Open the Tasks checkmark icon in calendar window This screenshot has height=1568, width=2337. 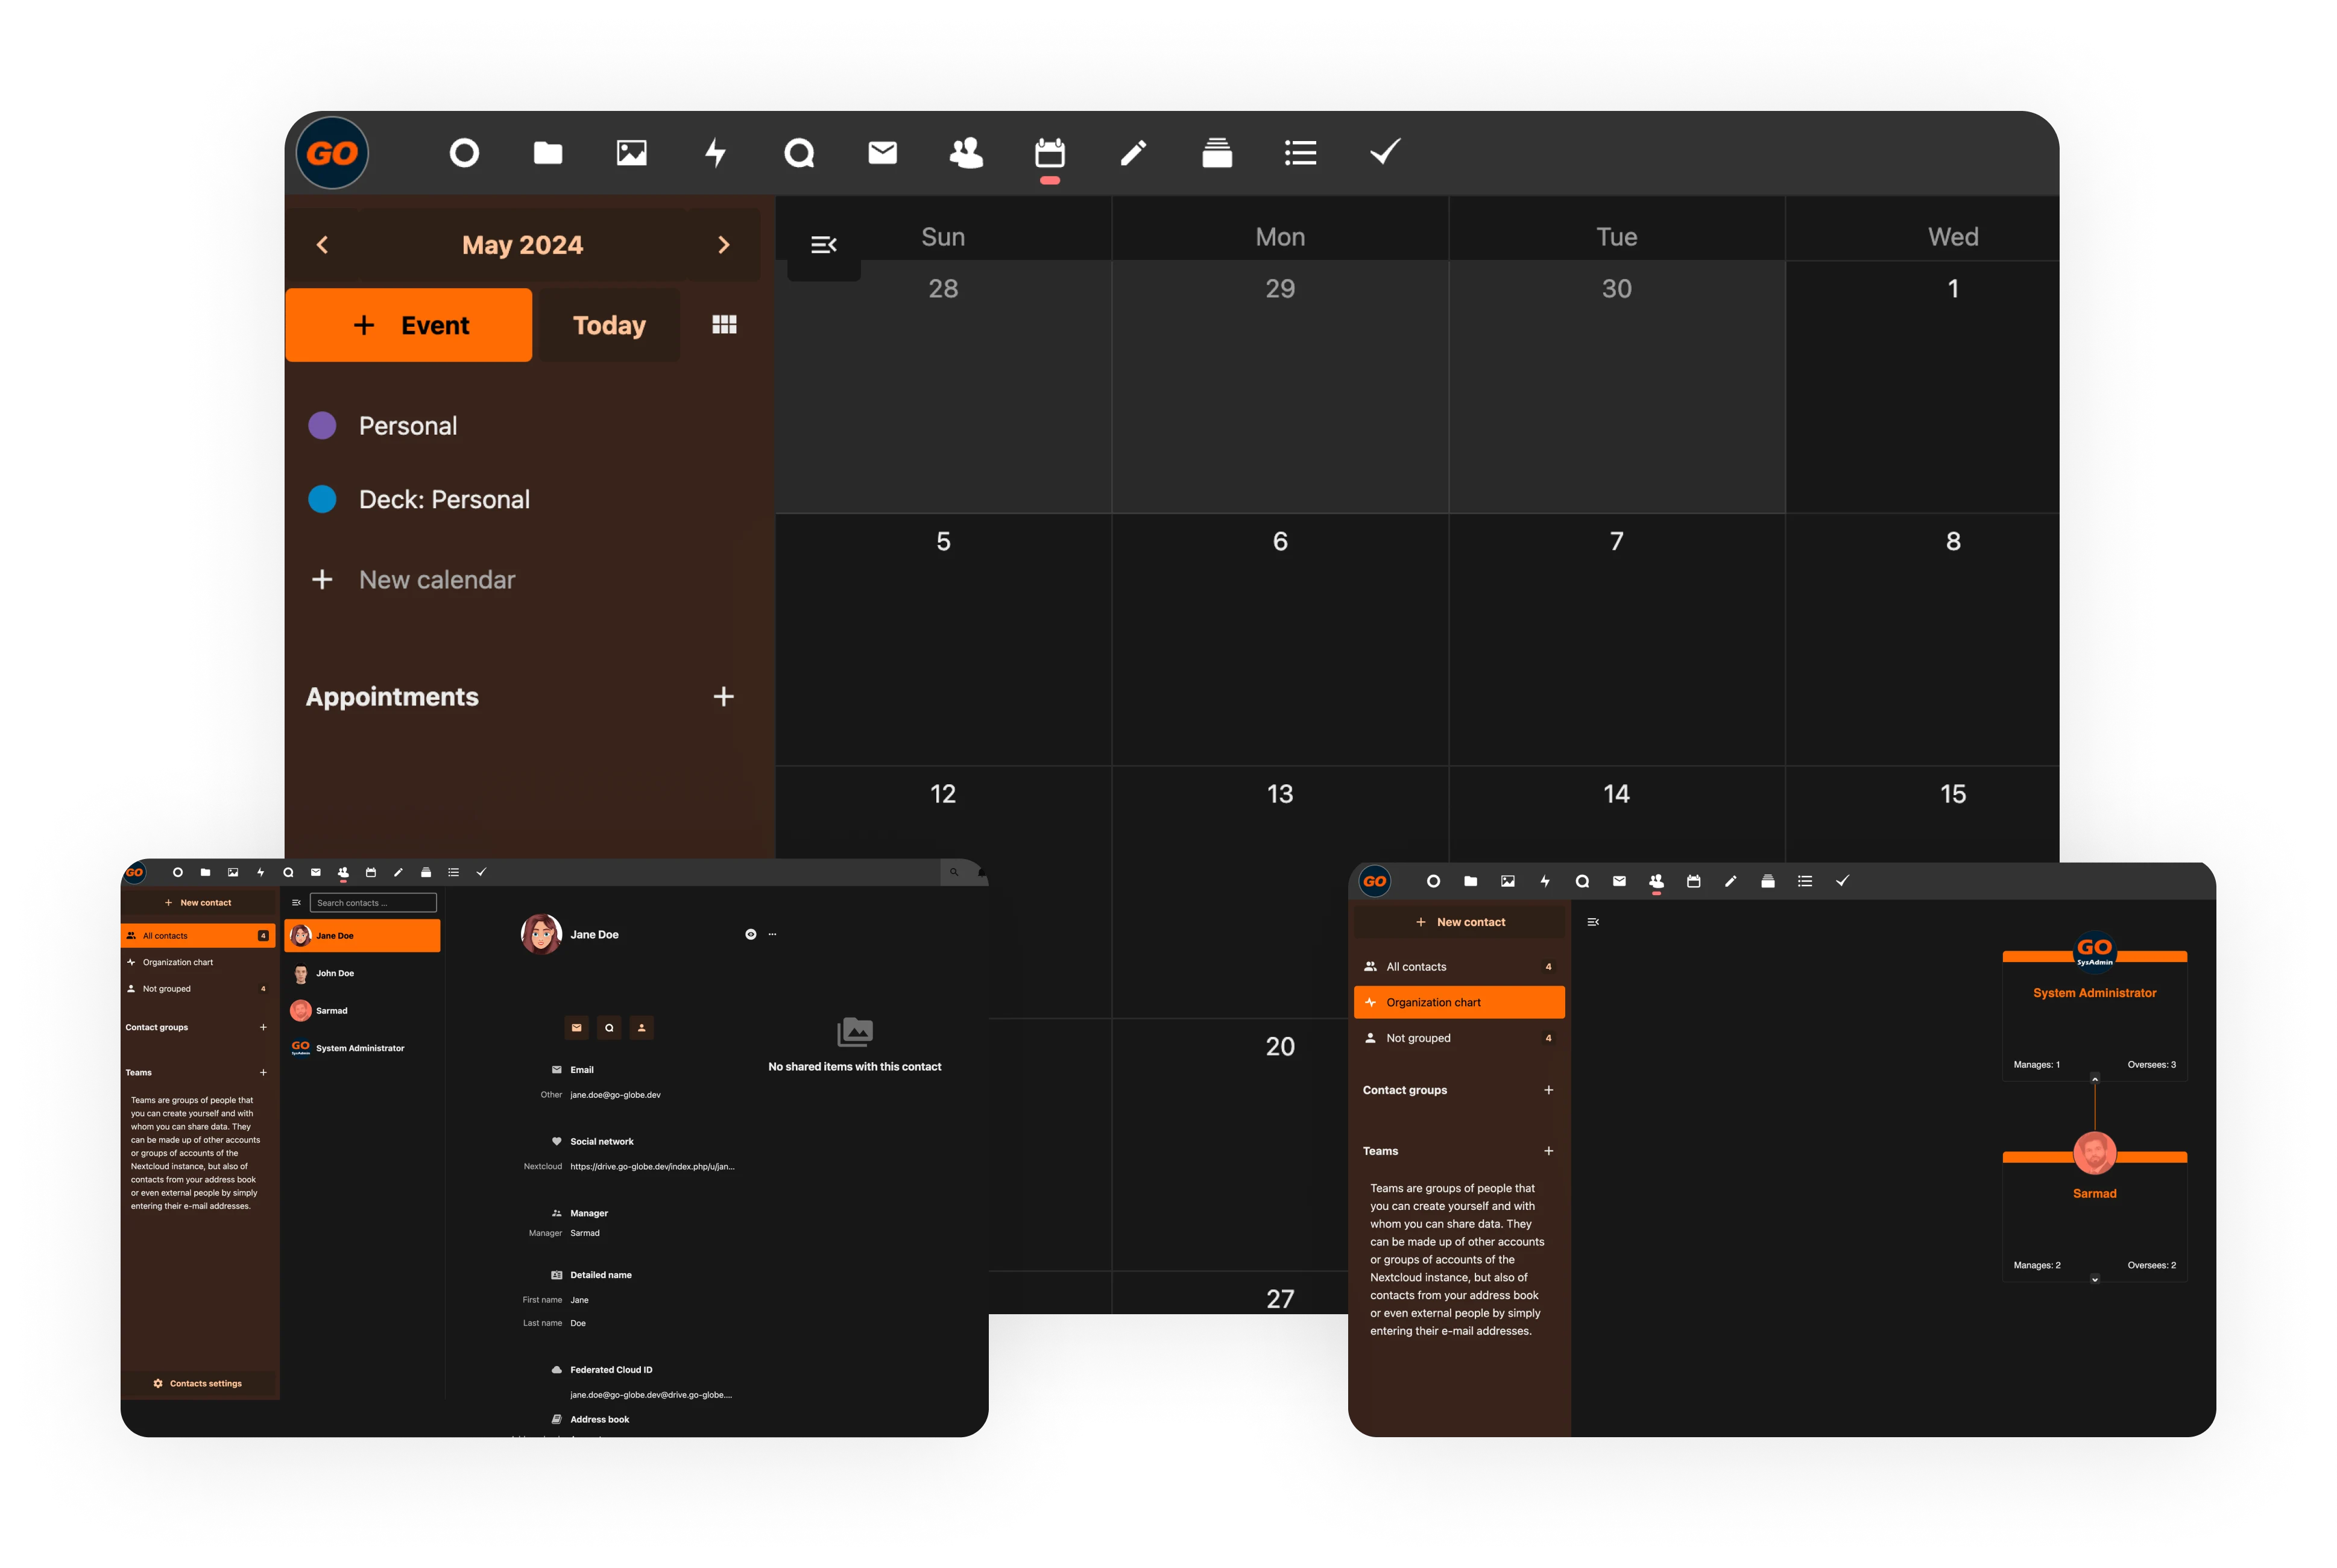[1385, 152]
